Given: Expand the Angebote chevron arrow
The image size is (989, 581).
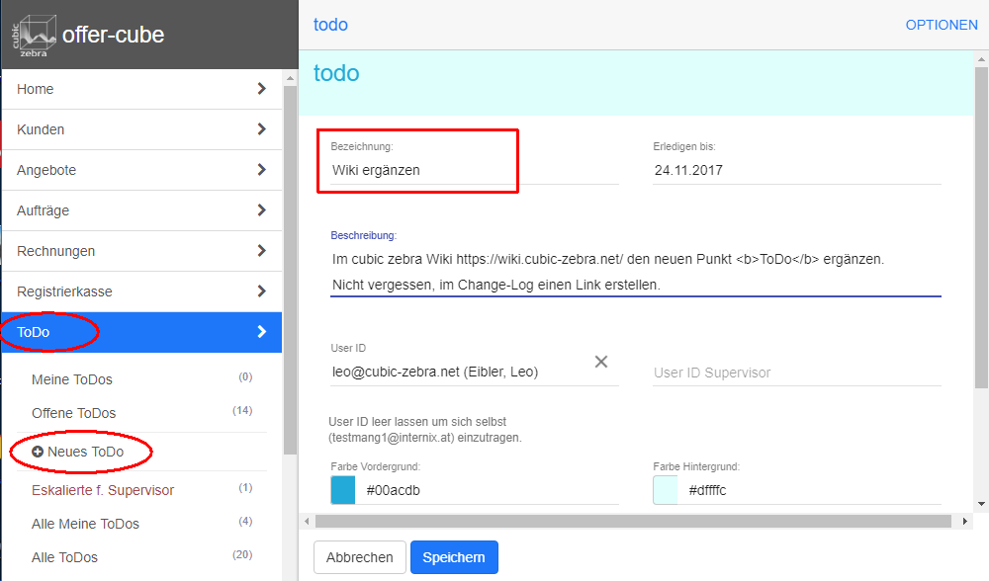Looking at the screenshot, I should tap(261, 170).
